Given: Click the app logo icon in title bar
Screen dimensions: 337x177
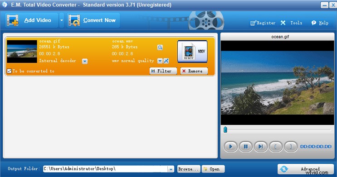Looking at the screenshot, I should [x=5, y=5].
